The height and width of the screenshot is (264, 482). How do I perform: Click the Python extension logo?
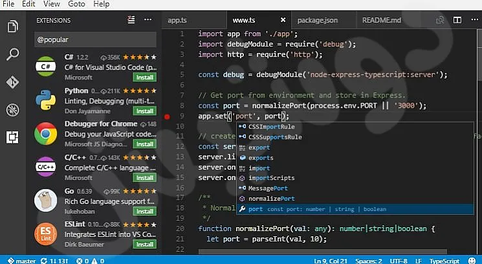45,100
